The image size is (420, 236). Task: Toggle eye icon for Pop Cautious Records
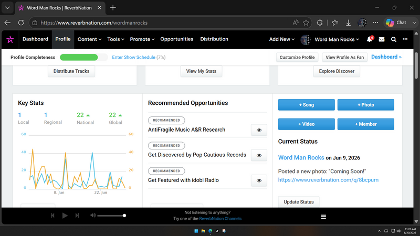click(x=259, y=155)
